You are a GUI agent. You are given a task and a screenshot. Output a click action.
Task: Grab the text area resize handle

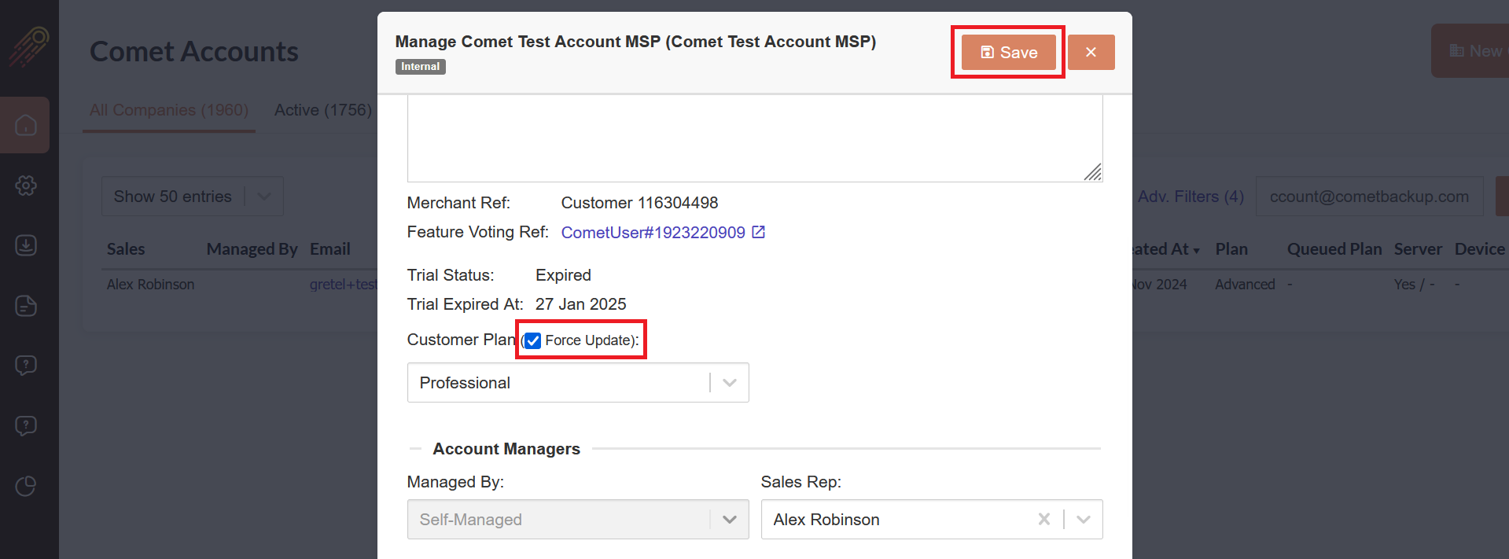[1093, 172]
